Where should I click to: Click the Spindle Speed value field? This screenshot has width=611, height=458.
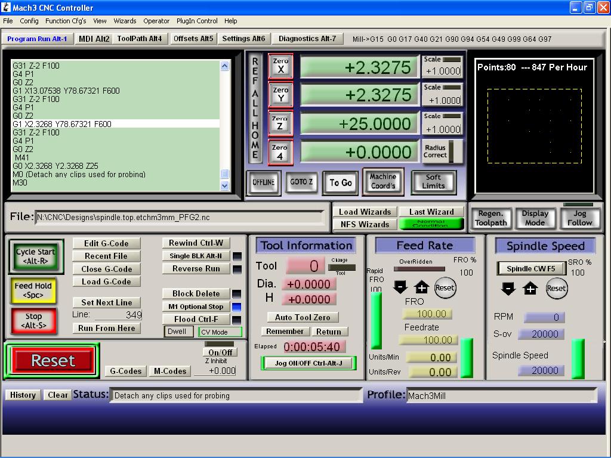(541, 370)
